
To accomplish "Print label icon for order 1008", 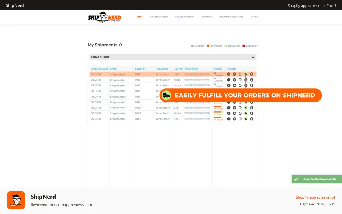I will (x=234, y=119).
